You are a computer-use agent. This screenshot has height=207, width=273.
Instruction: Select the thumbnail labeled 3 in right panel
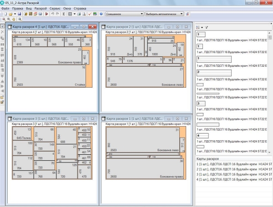point(201,103)
